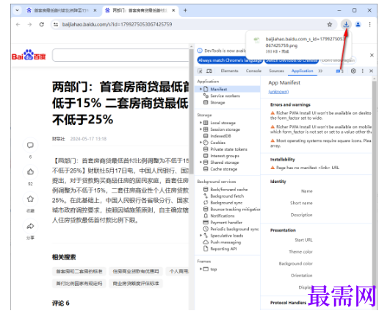Switch to the Elements tab
This screenshot has height=319, width=390.
tap(229, 71)
